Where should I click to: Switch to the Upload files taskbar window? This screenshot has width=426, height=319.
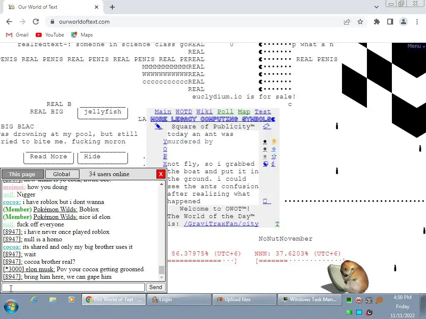tap(244, 299)
